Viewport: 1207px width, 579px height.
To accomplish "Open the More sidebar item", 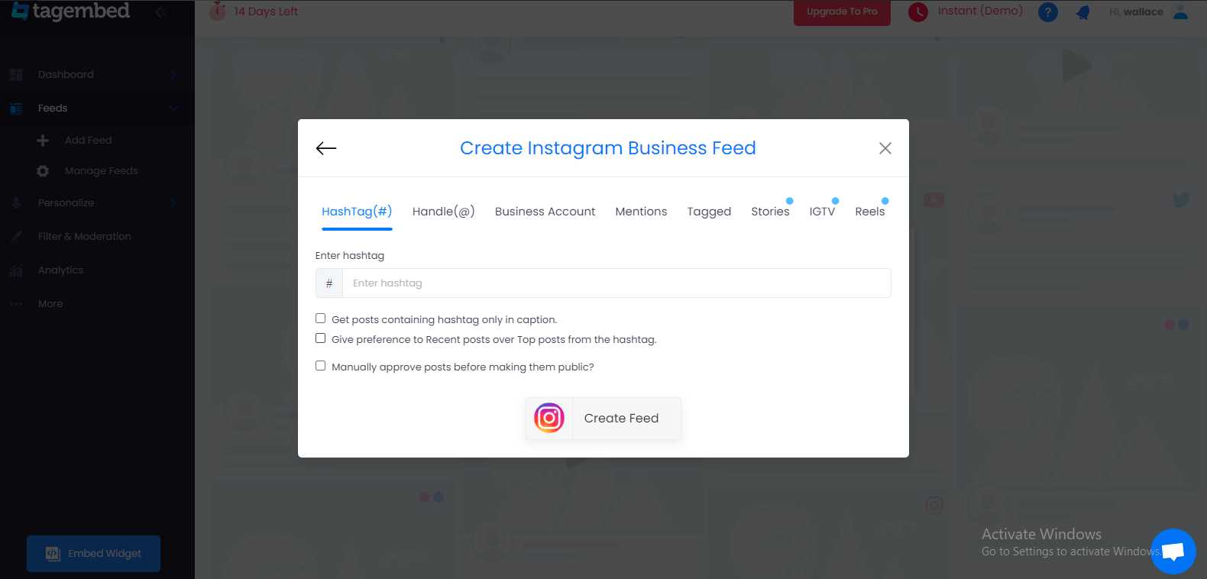I will tap(50, 303).
